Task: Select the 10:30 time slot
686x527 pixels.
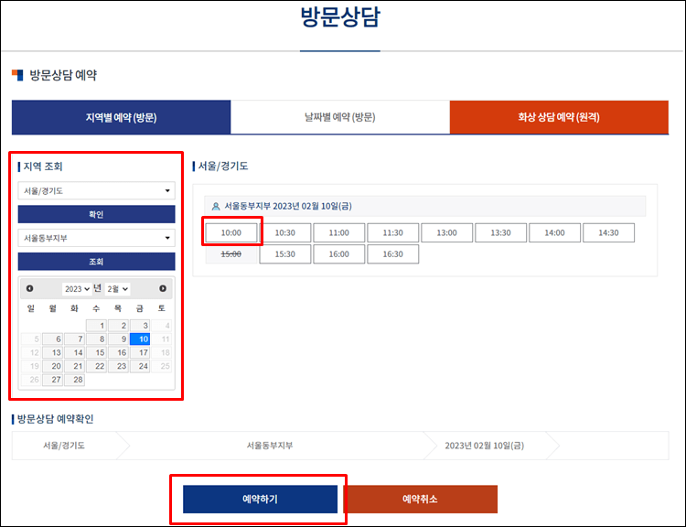Action: (x=284, y=233)
